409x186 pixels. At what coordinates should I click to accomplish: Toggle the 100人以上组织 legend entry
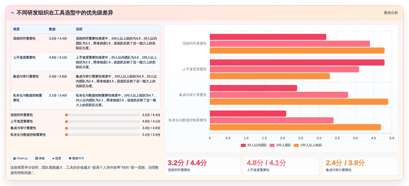click(308, 145)
